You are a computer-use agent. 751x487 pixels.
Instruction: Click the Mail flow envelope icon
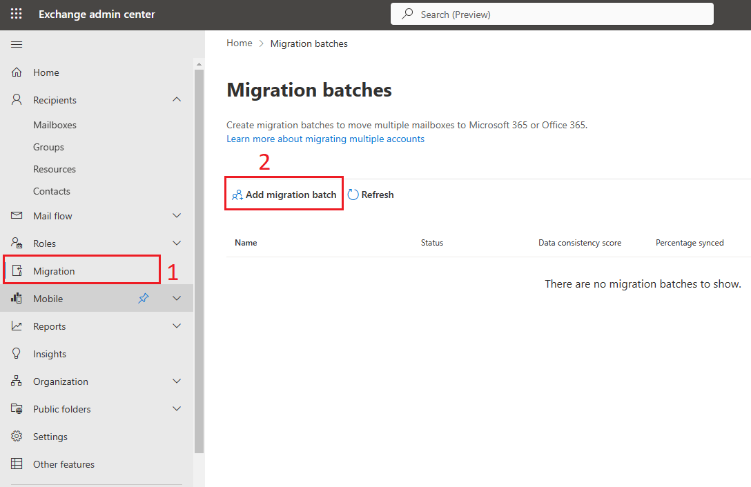pos(17,215)
